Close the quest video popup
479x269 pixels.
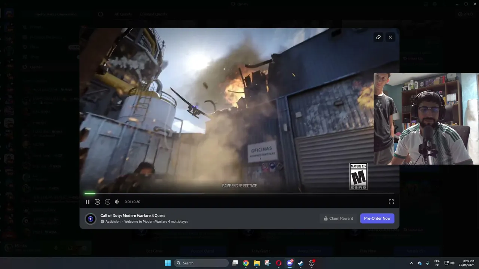click(x=390, y=37)
